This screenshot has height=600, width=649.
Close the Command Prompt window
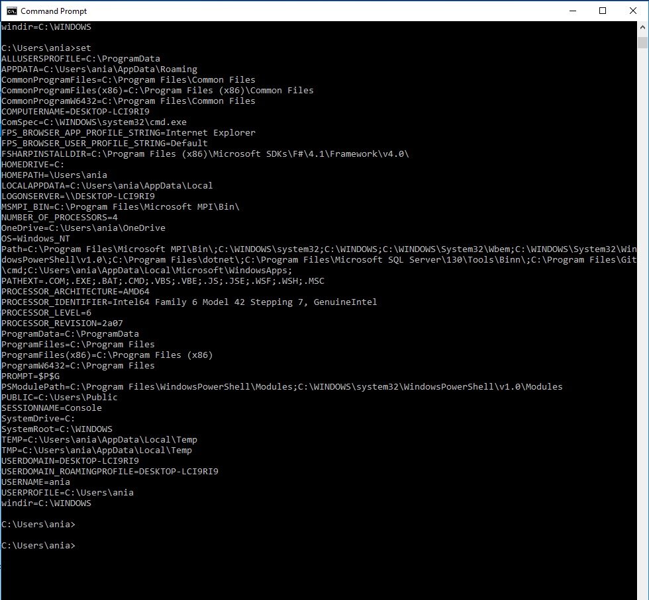[633, 11]
